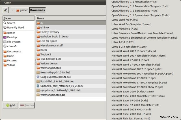Screen dimensions: 181x120
Task: Select the Miscellaneous stuff folder
Action: [71, 45]
